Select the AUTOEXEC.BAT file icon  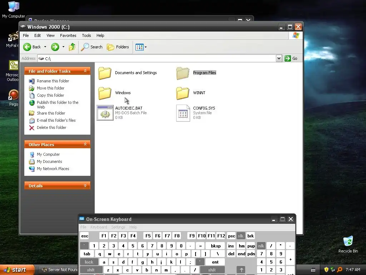pos(105,113)
